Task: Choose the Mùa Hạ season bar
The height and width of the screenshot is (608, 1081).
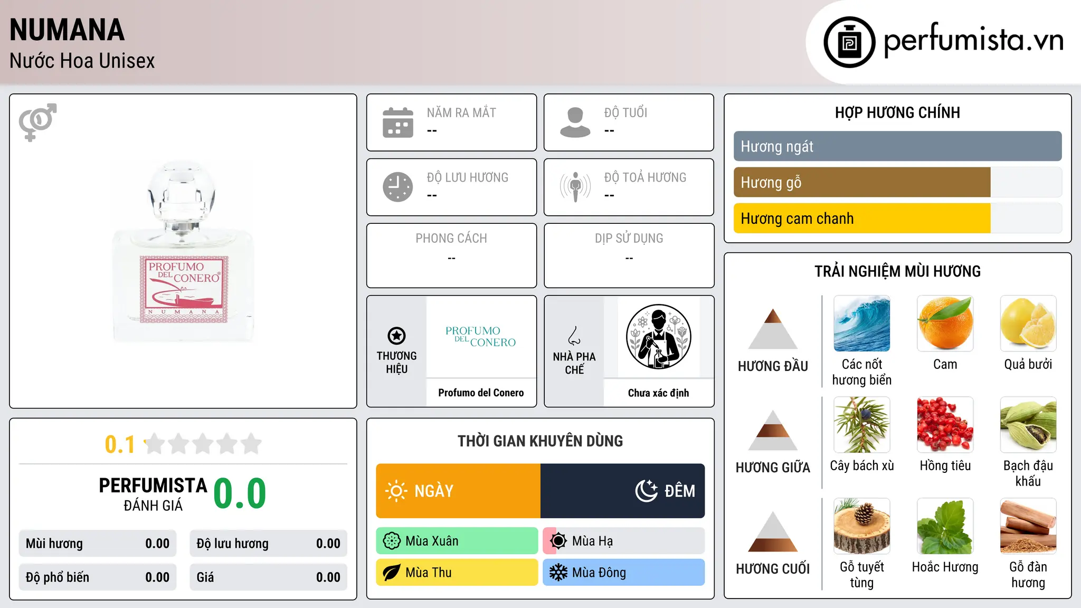Action: (624, 541)
